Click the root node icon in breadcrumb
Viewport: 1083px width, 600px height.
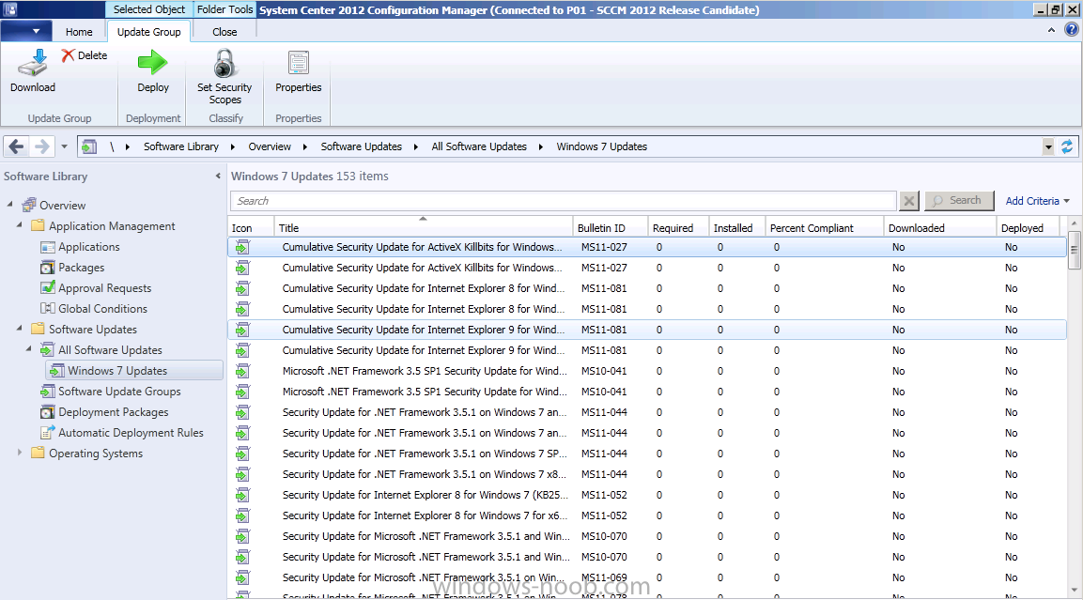pyautogui.click(x=89, y=146)
